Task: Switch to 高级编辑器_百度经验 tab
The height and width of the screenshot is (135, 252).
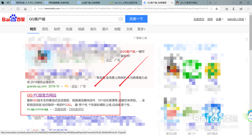Action: point(60,3)
